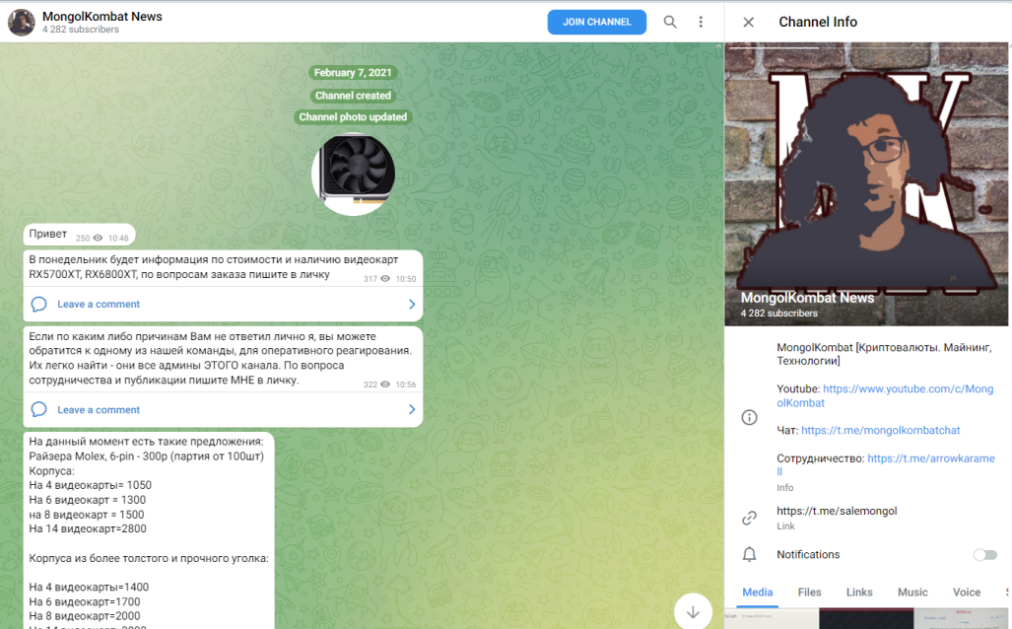Click the 10:56 timestamp on the admins post

pyautogui.click(x=406, y=384)
